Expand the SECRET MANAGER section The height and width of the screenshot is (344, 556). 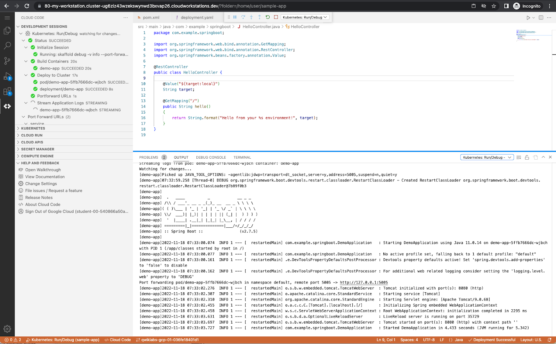[x=38, y=149]
